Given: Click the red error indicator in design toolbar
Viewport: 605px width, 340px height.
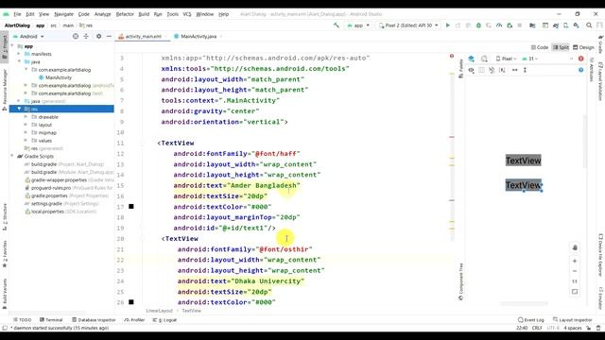Looking at the screenshot, I should pyautogui.click(x=580, y=59).
